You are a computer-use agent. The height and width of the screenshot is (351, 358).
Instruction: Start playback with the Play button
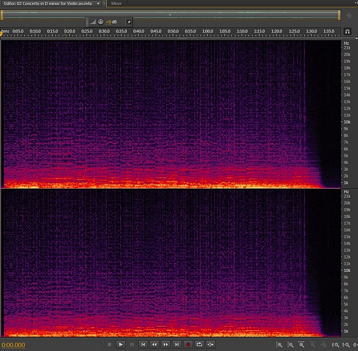click(120, 345)
